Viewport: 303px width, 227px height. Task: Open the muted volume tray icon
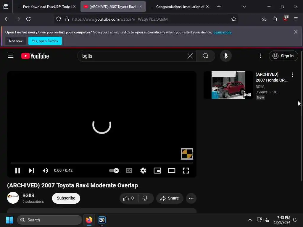pos(267,220)
